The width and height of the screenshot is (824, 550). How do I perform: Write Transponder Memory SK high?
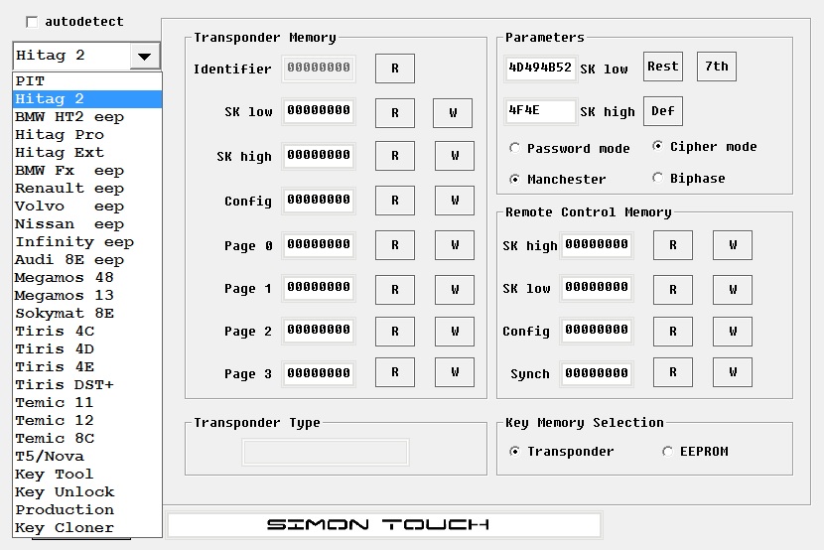[455, 156]
